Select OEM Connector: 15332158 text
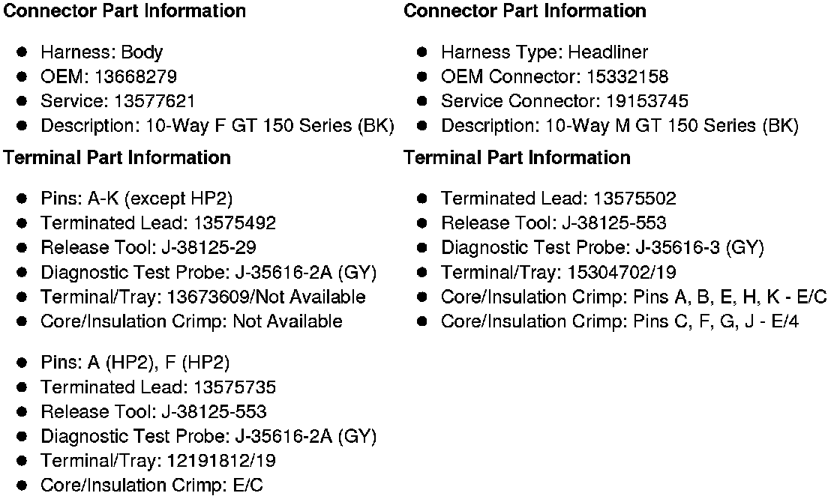 click(x=554, y=76)
